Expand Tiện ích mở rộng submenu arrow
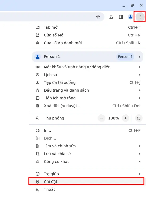 click(x=140, y=98)
